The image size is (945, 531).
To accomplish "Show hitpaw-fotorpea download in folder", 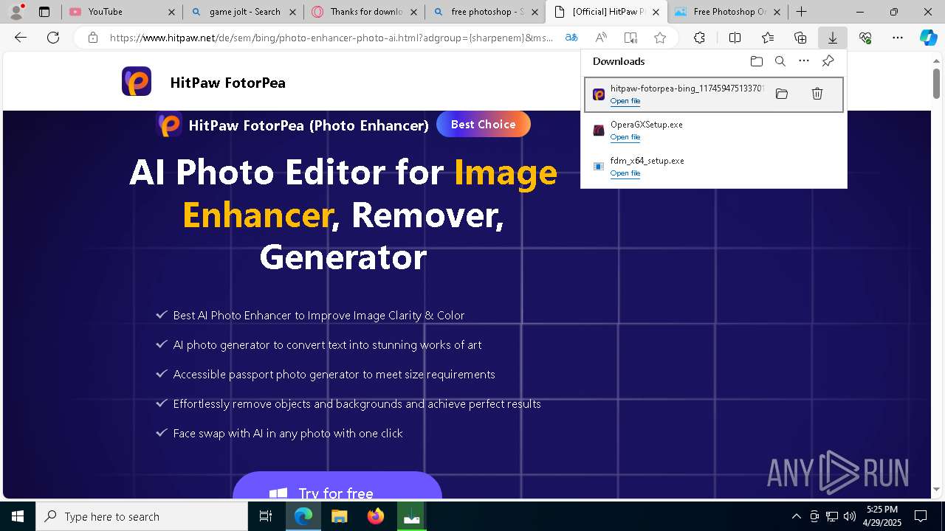I will [782, 94].
